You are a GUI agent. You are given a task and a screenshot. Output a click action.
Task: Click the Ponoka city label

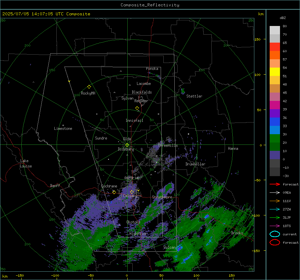coord(152,69)
